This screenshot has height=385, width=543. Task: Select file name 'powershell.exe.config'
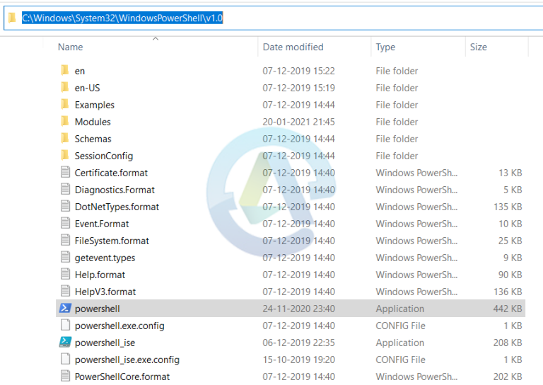click(x=119, y=326)
